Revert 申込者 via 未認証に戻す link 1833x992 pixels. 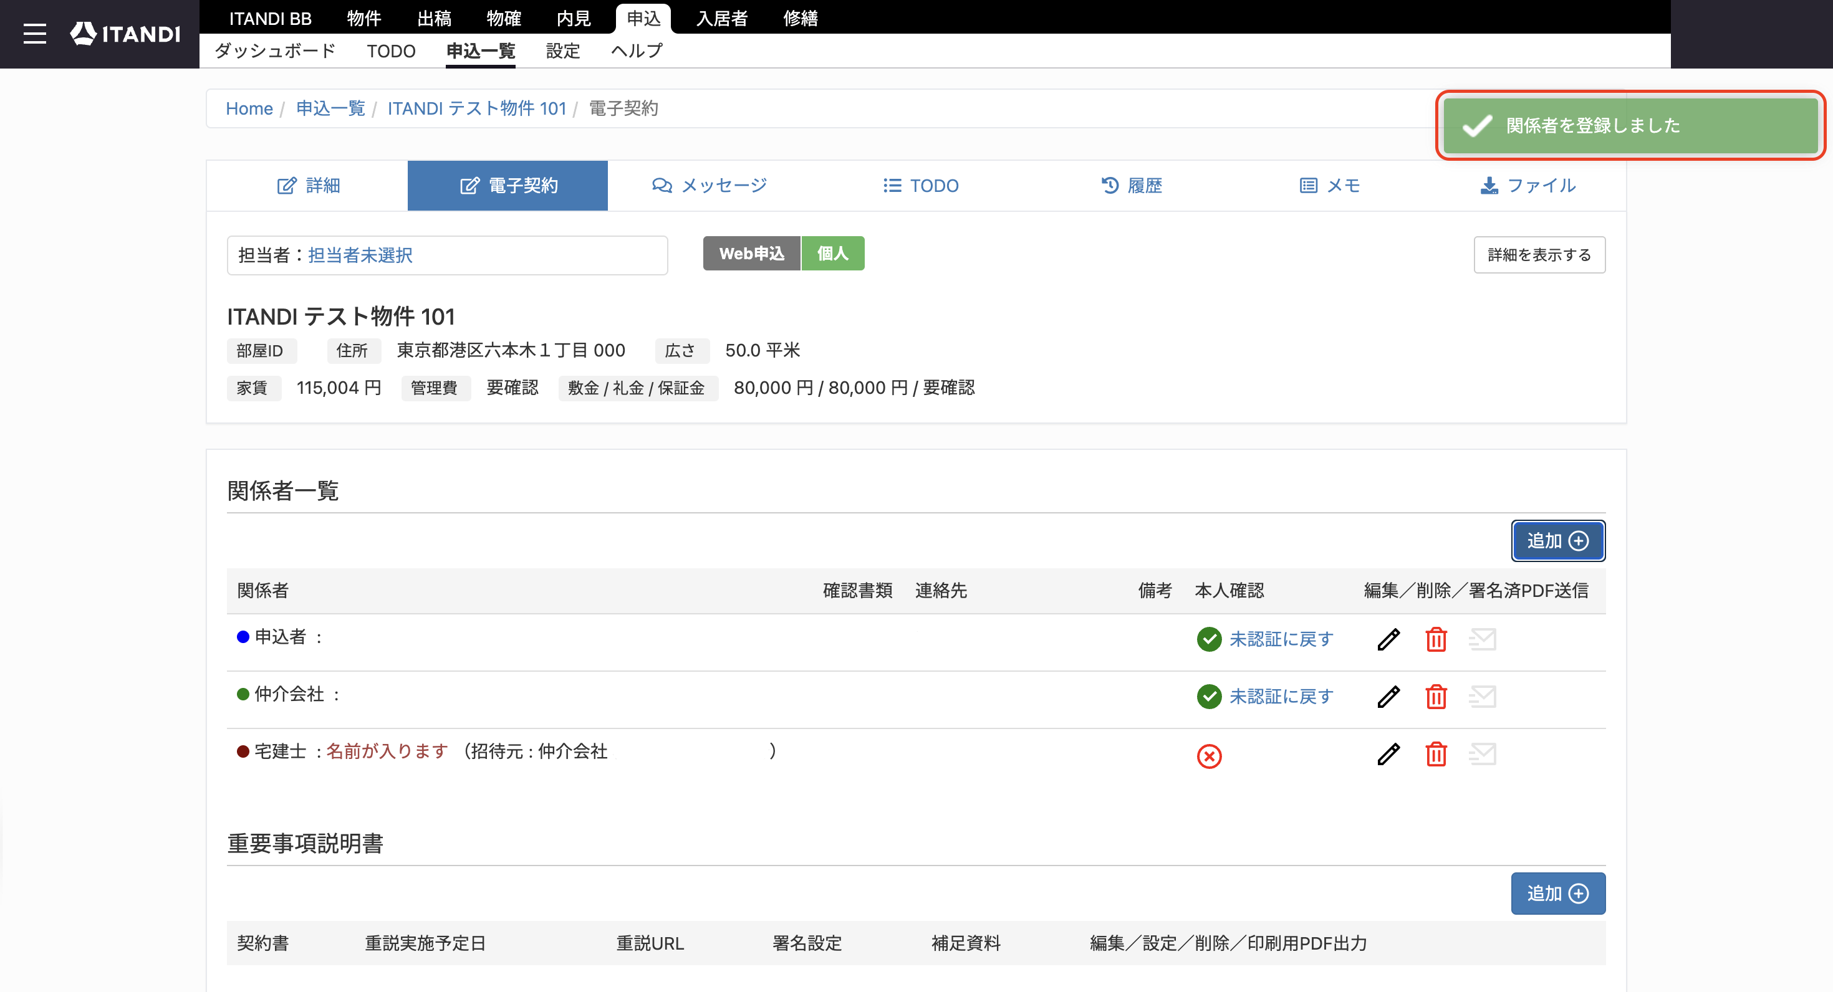(1281, 639)
